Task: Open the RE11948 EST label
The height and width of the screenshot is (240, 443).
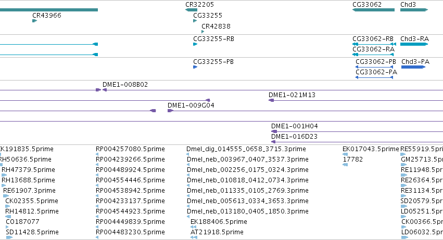Action: pos(422,170)
